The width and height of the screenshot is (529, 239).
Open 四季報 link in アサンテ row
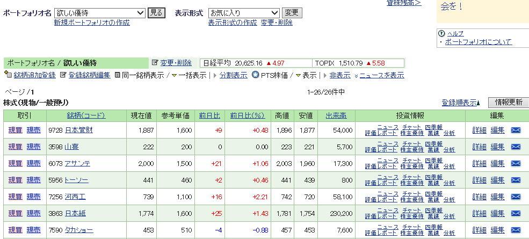[x=433, y=161]
